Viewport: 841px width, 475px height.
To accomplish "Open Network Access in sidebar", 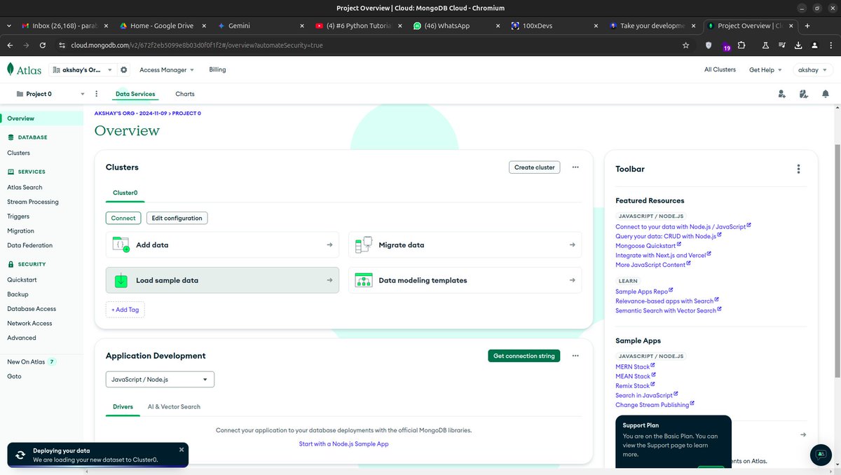I will (x=29, y=323).
